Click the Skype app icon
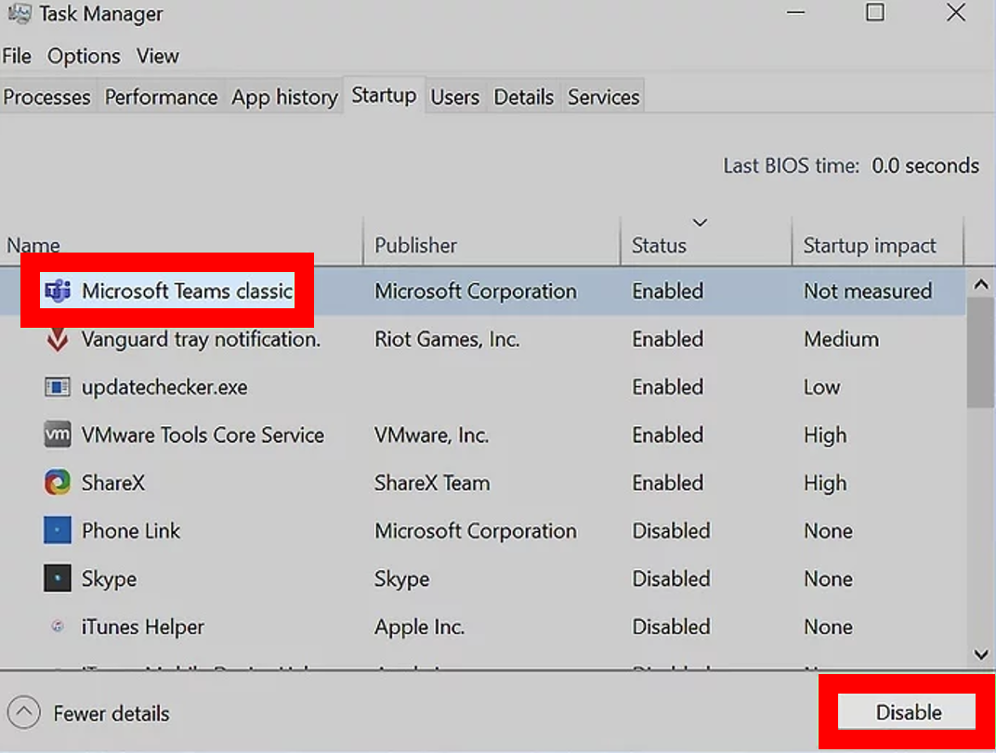Screen dimensions: 996x753 [56, 578]
